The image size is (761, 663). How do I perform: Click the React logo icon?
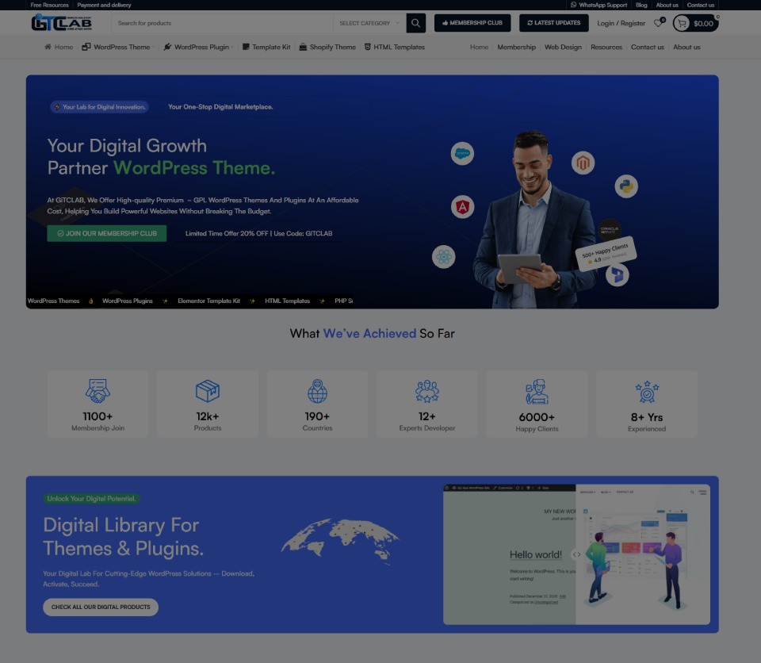[444, 256]
